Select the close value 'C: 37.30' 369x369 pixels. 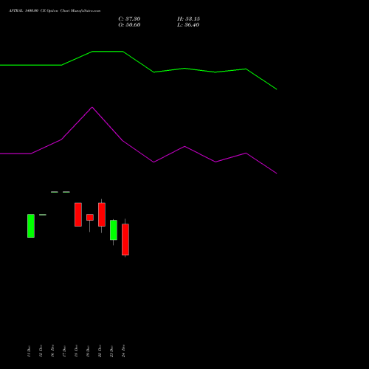pos(129,19)
